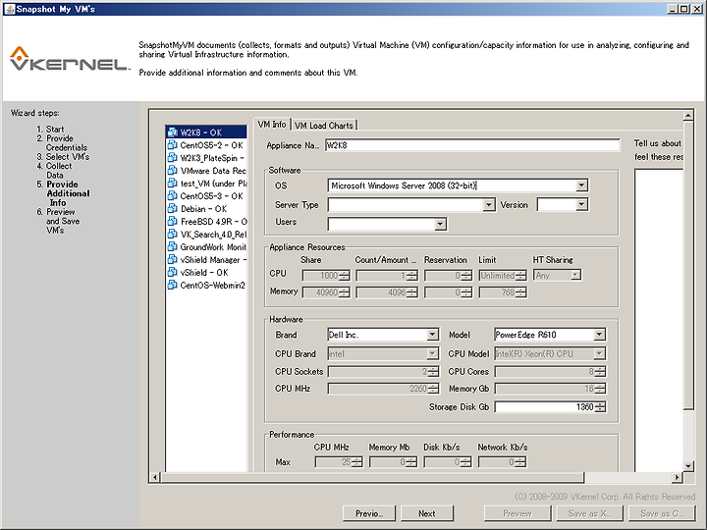Click the VMware Data Rec VM icon
Screen dimensions: 707x530
click(172, 171)
